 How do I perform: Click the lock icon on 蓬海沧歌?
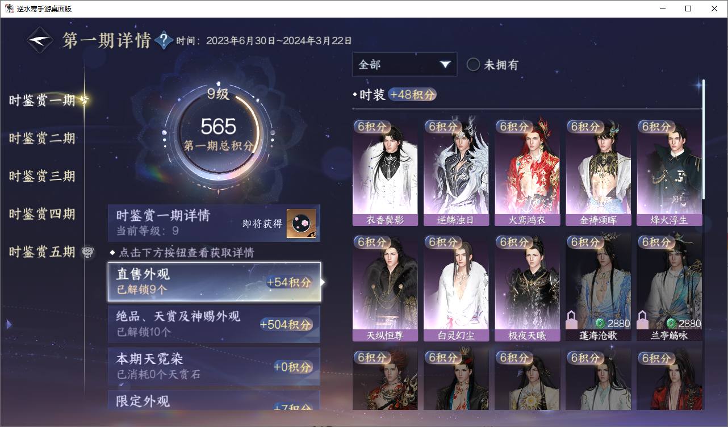pyautogui.click(x=571, y=320)
